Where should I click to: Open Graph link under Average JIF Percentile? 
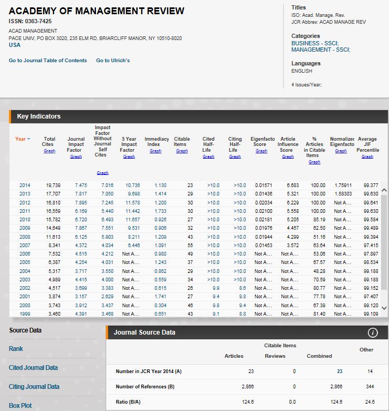coord(367,156)
